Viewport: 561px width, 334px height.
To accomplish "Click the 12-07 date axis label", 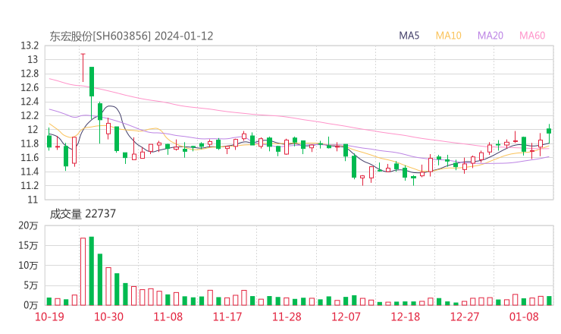I will pyautogui.click(x=346, y=317).
